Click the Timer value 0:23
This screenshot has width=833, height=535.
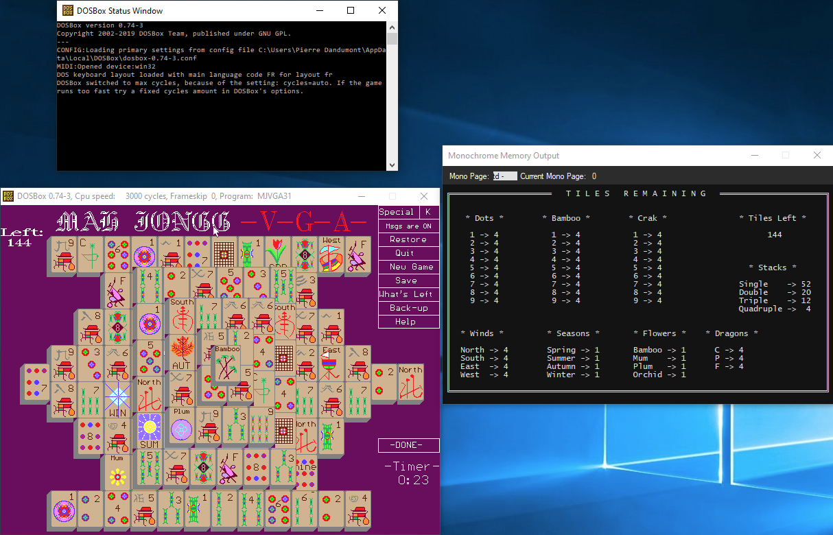pos(413,480)
